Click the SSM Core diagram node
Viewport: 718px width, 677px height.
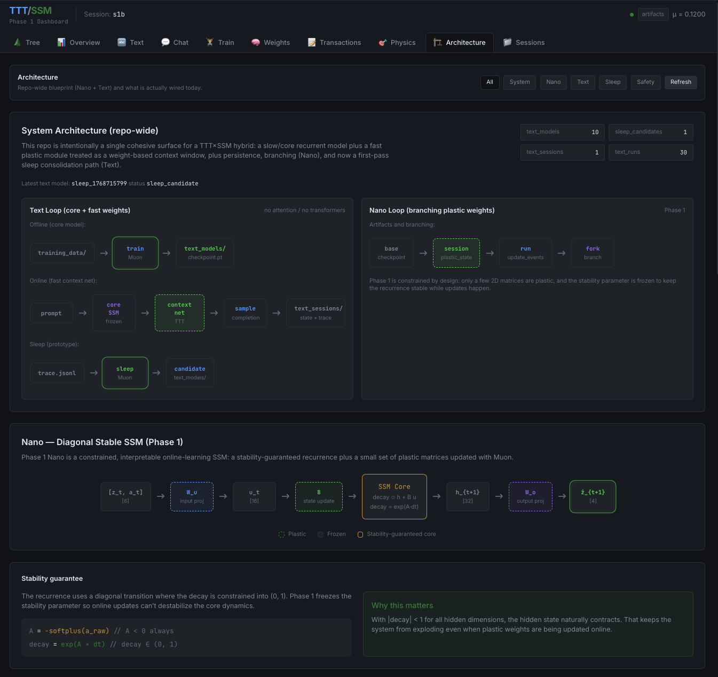(x=394, y=496)
